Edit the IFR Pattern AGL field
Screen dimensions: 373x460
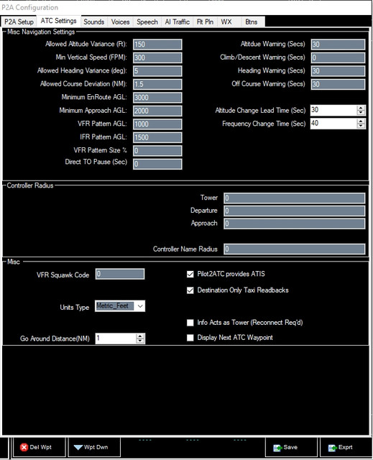pos(157,137)
